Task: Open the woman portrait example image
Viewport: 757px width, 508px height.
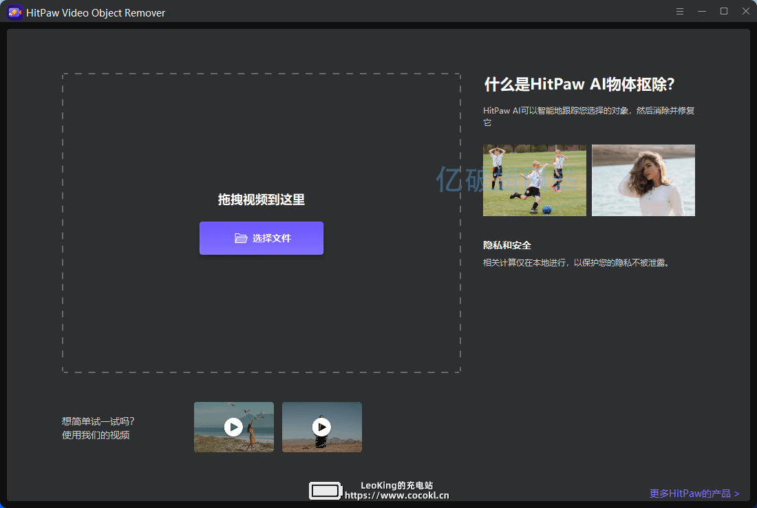Action: 643,180
